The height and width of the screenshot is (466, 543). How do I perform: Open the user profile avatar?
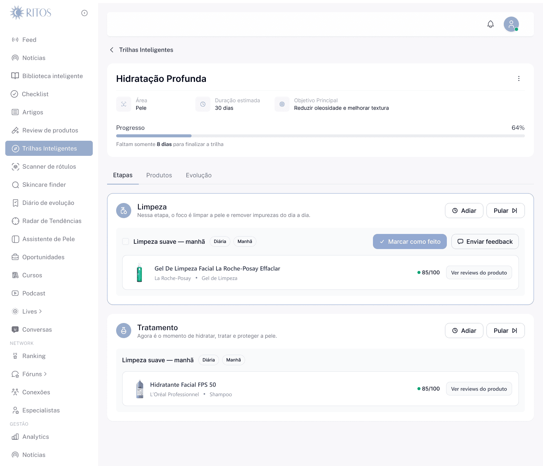click(511, 24)
